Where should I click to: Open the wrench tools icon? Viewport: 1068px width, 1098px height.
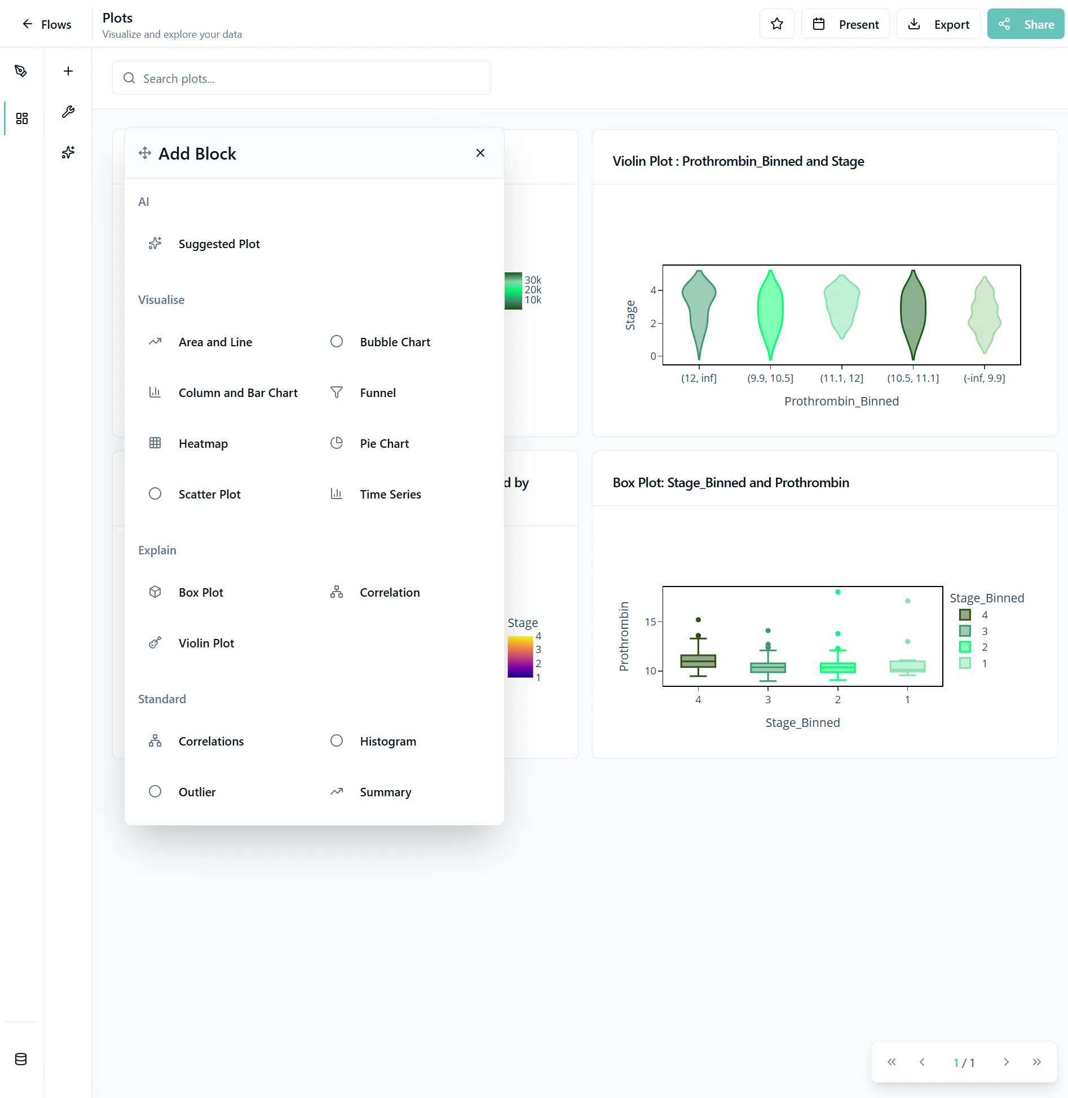pyautogui.click(x=68, y=112)
